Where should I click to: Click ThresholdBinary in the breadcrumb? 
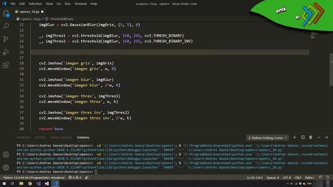[61, 19]
